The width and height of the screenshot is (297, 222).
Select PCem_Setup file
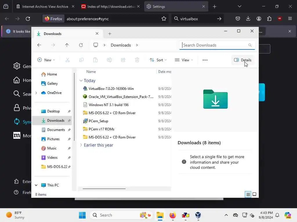(x=98, y=121)
